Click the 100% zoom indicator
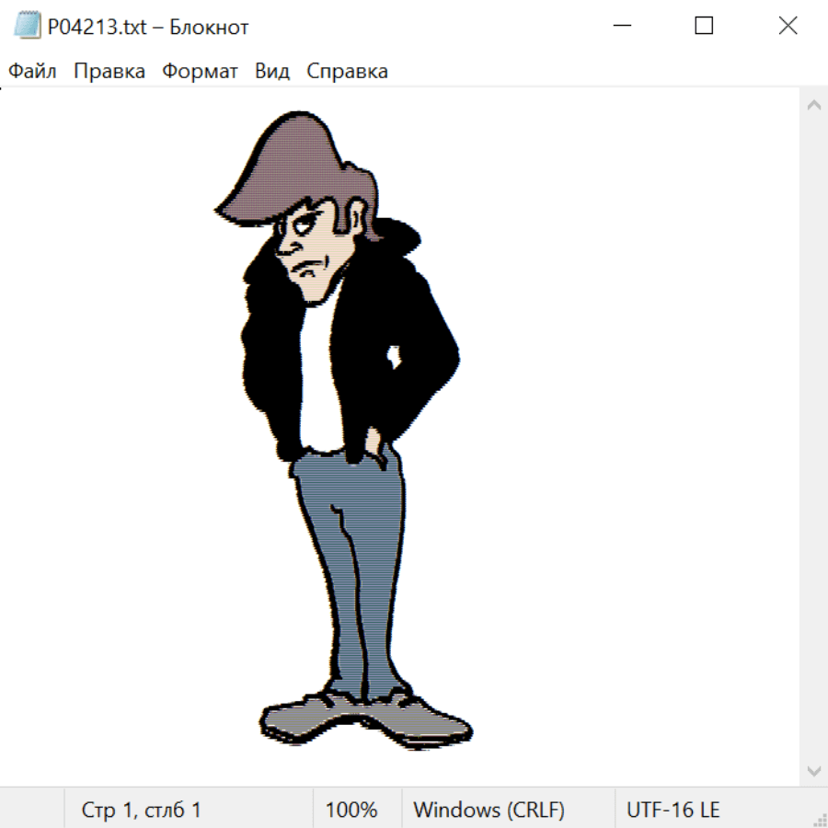 point(351,810)
